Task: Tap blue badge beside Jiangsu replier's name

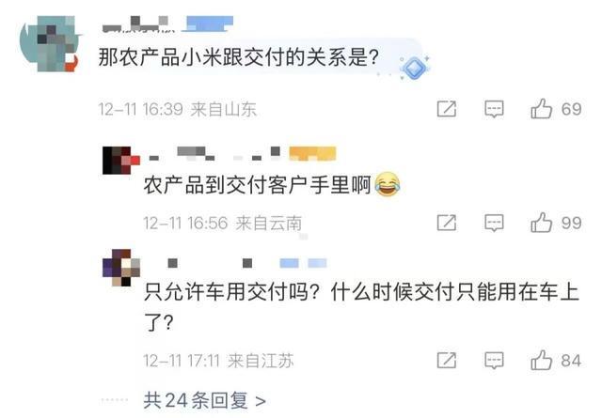Action: (x=303, y=263)
